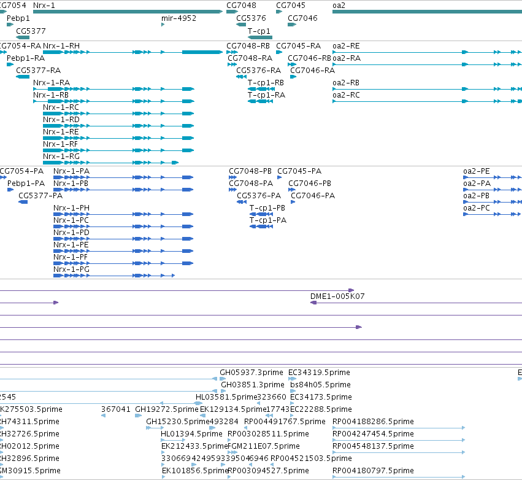Select the GH05937.3prime EST label

251,373
